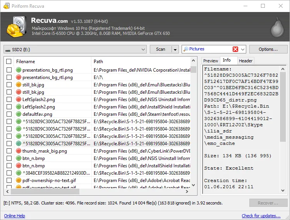The height and width of the screenshot is (220, 290).
Task: Open the Check for updates link
Action: click(261, 216)
